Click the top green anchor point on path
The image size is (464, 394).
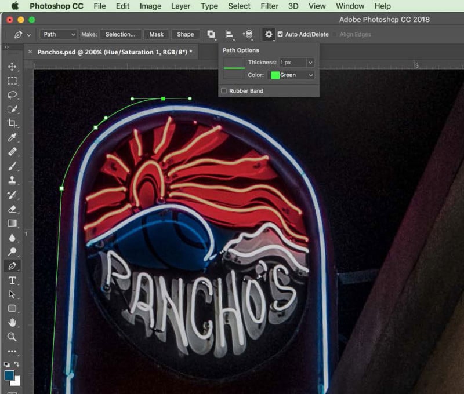click(163, 99)
